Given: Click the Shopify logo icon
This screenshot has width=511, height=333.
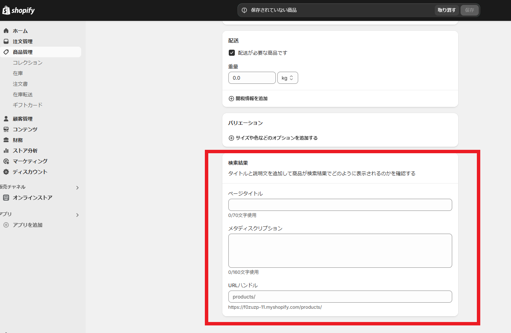Looking at the screenshot, I should [x=6, y=10].
